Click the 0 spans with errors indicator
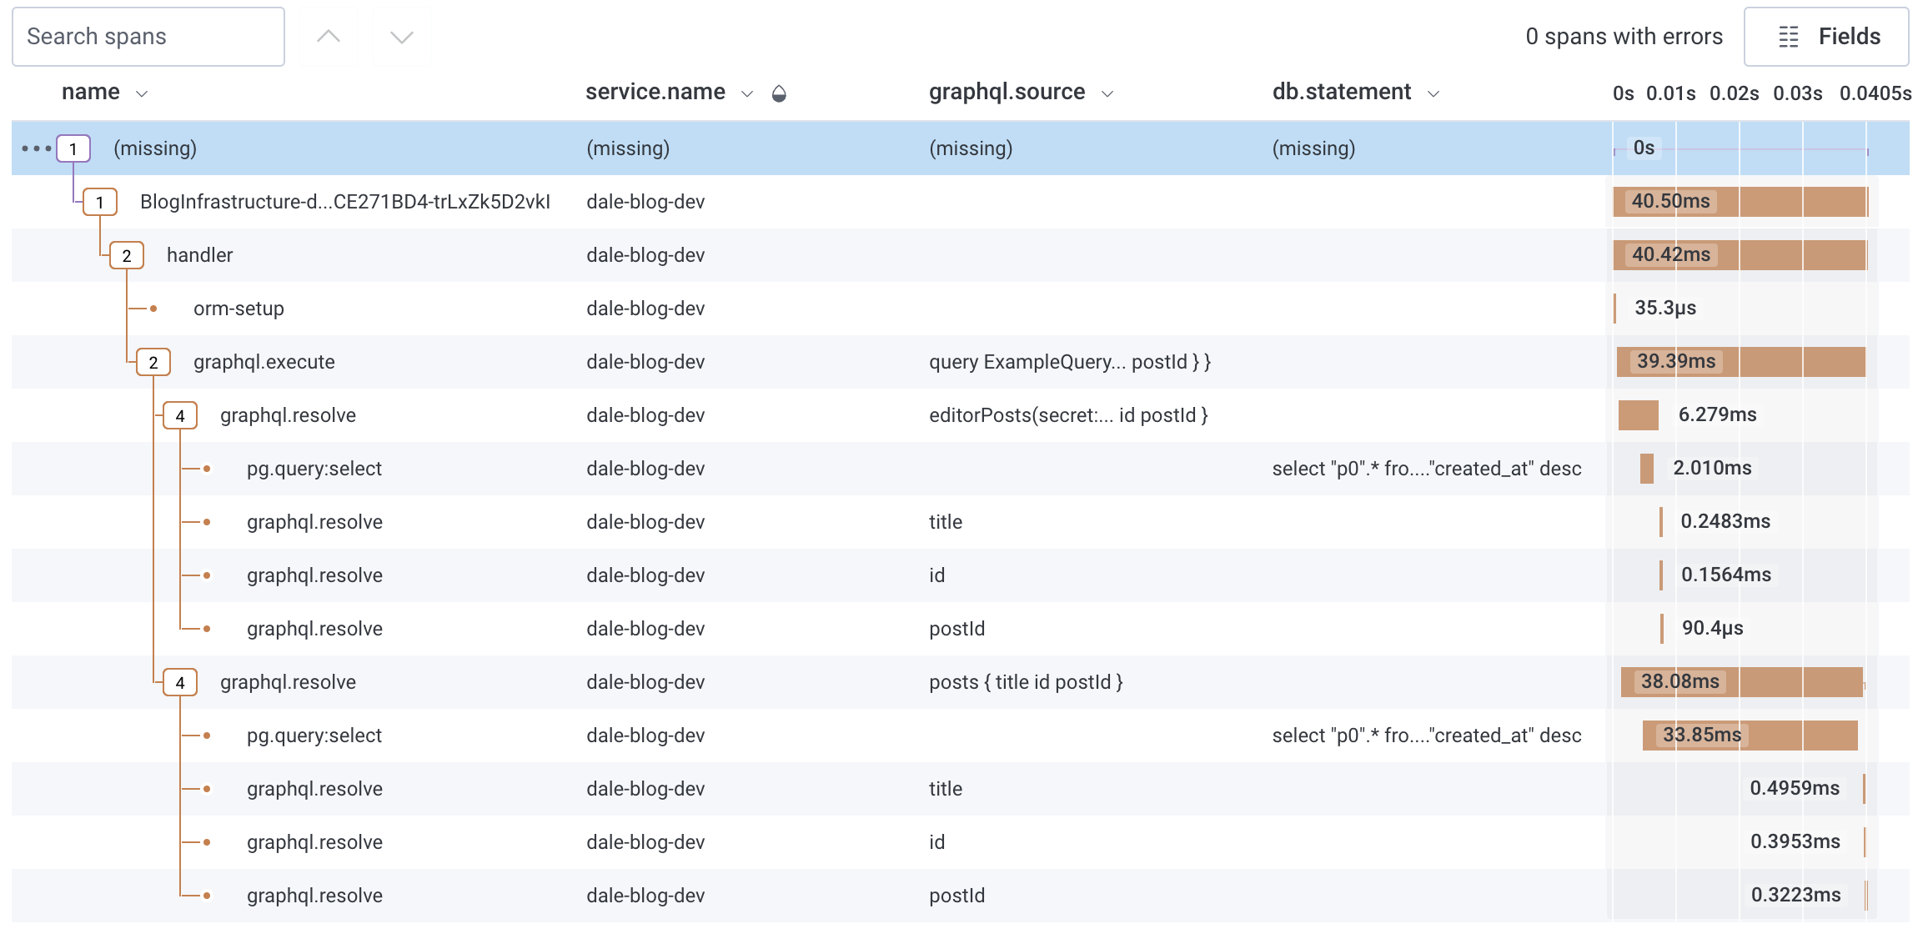This screenshot has height=949, width=1928. tap(1624, 36)
